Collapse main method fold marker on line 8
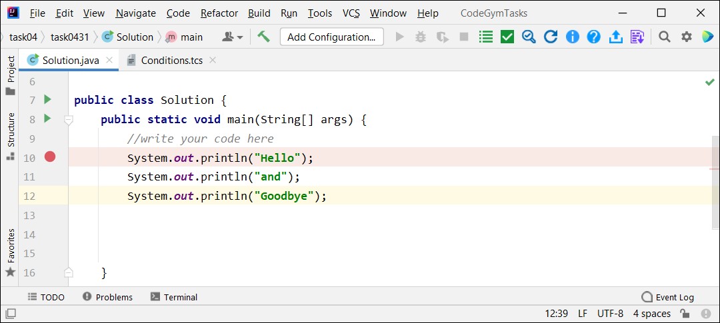This screenshot has height=323, width=720. [x=69, y=120]
